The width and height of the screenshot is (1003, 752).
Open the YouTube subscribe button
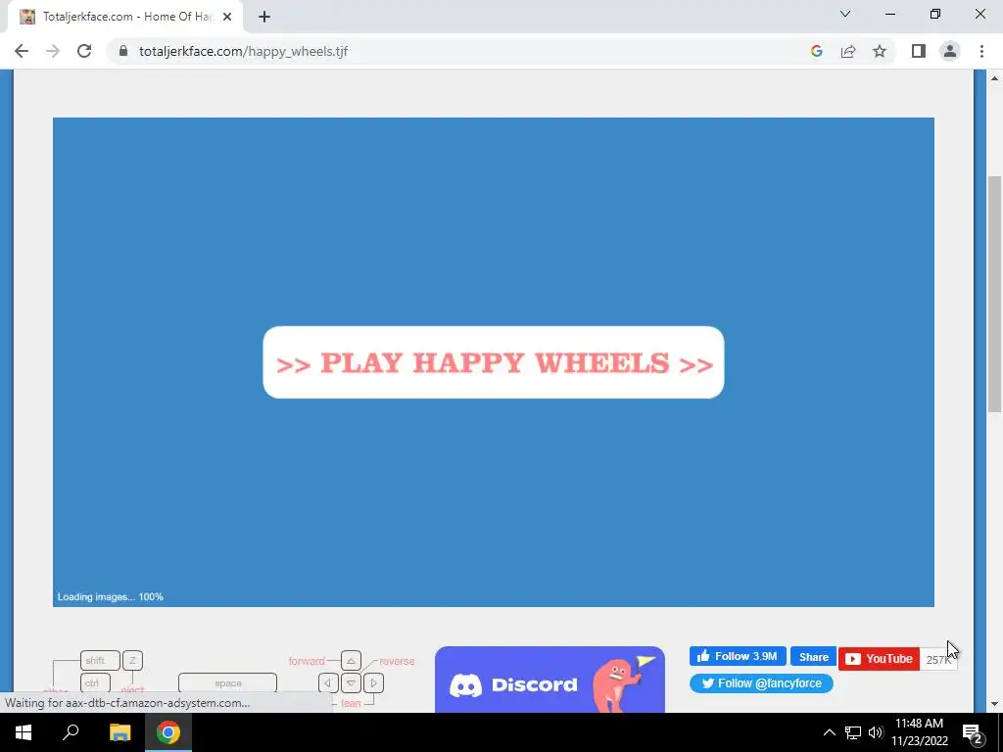[879, 659]
